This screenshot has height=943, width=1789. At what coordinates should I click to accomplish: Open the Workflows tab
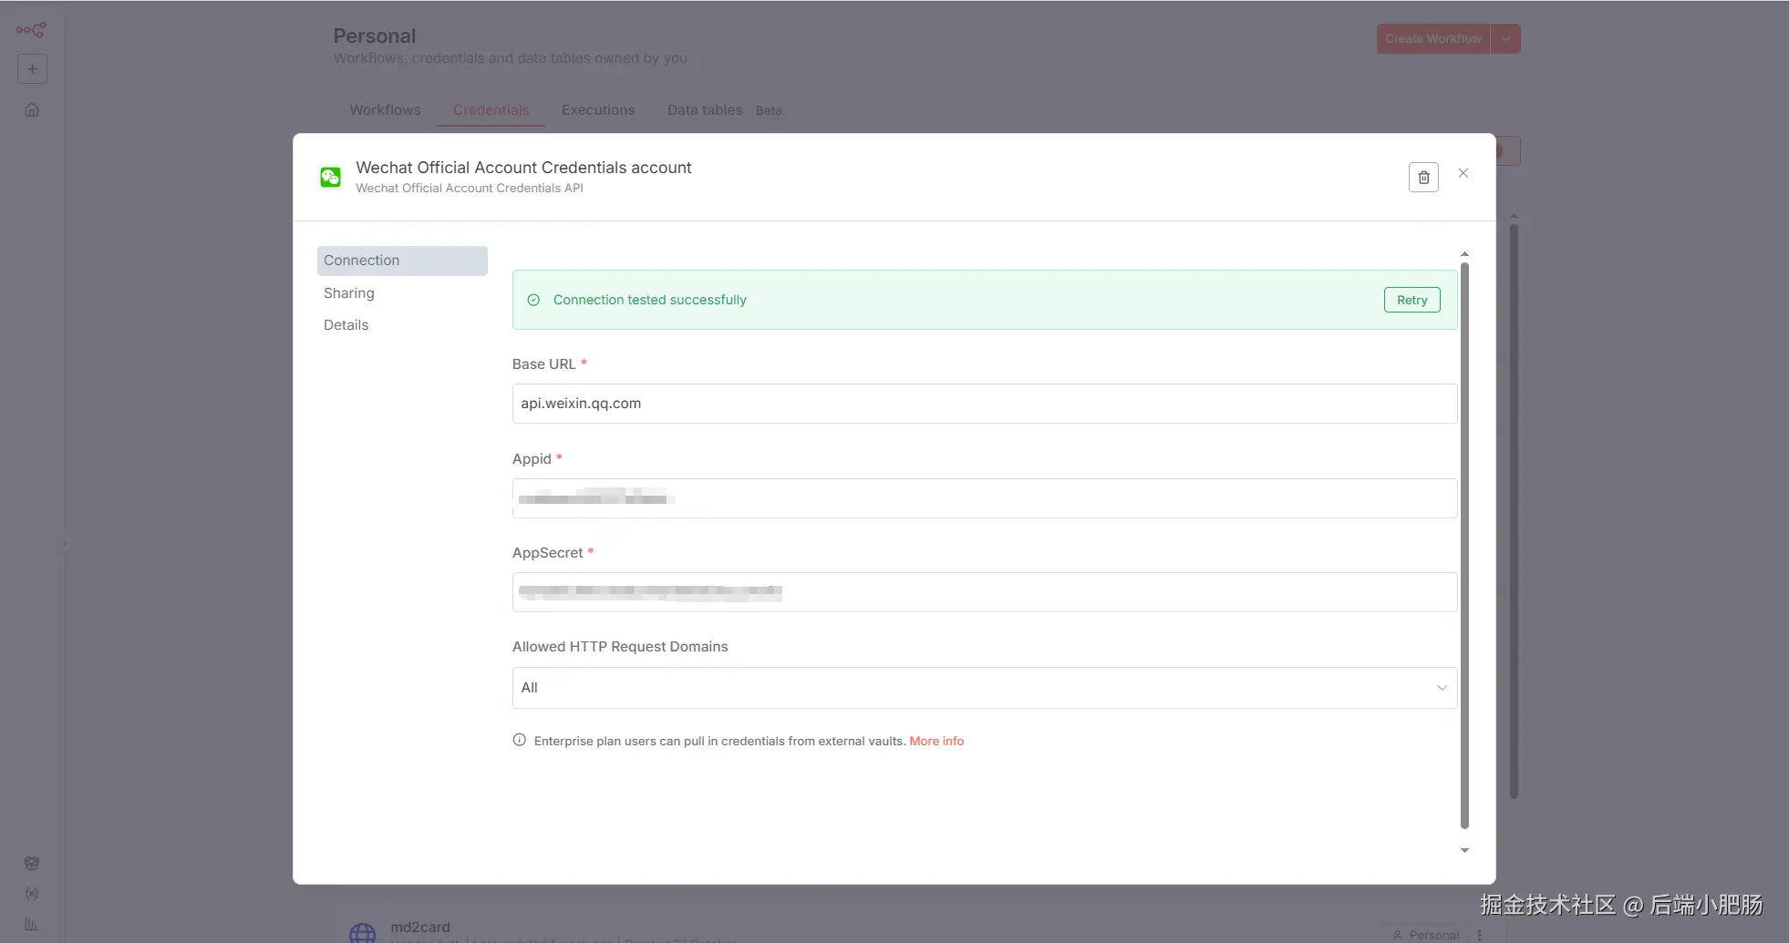click(386, 110)
